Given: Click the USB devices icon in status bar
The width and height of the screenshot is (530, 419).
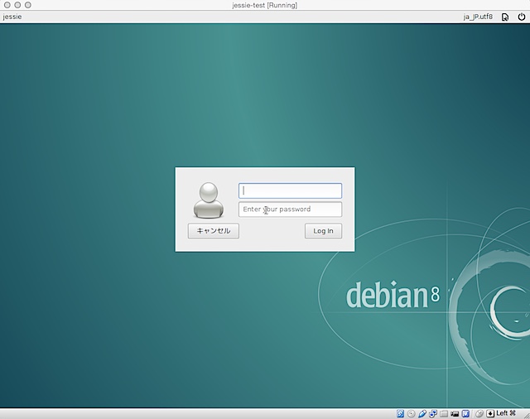Looking at the screenshot, I should click(x=422, y=413).
